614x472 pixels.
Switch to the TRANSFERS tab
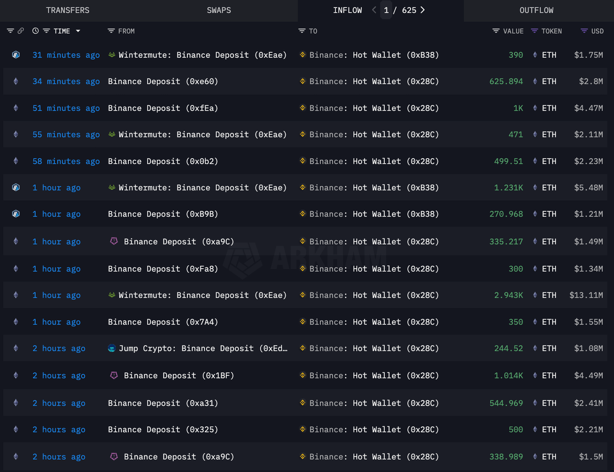[x=68, y=10]
